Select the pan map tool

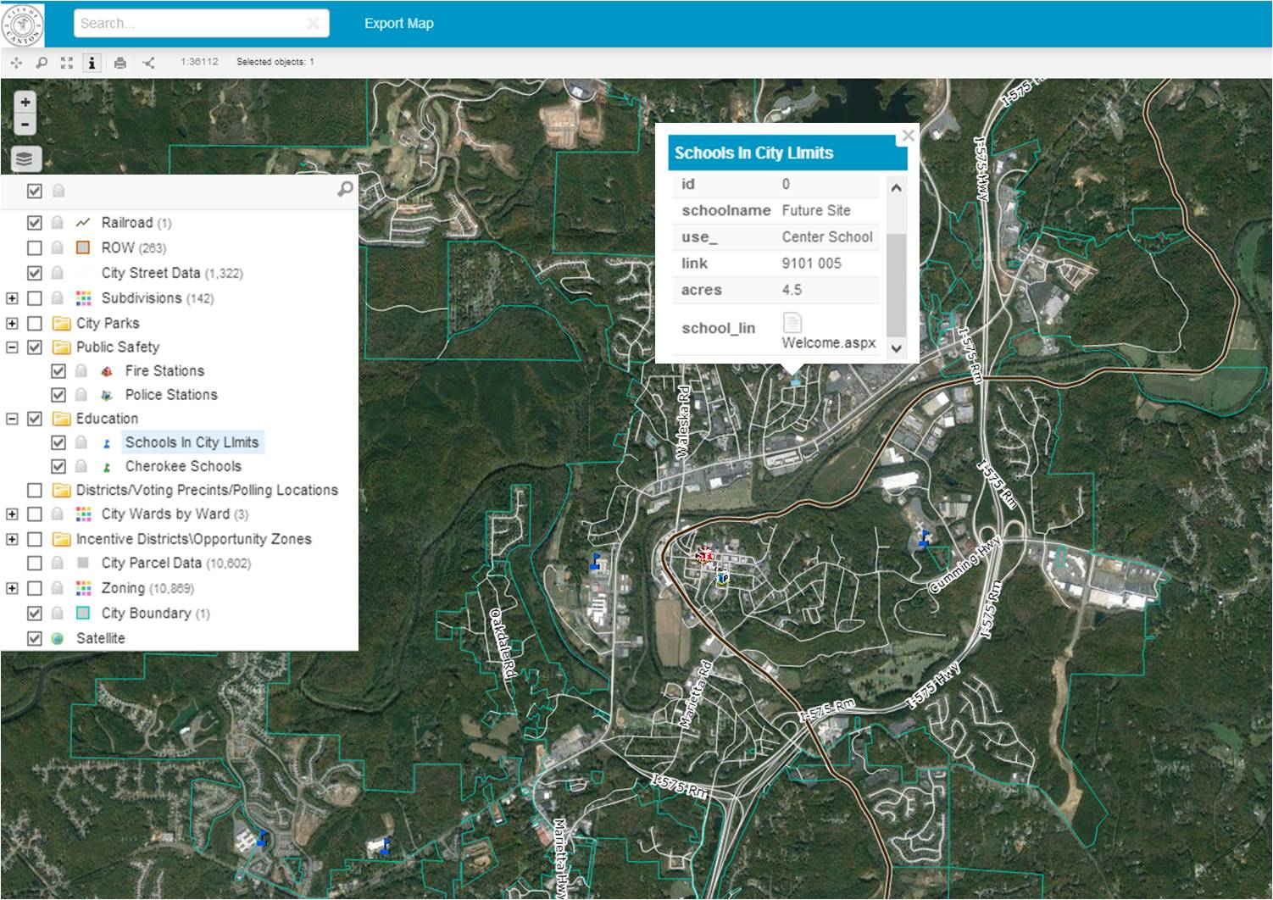pos(16,63)
